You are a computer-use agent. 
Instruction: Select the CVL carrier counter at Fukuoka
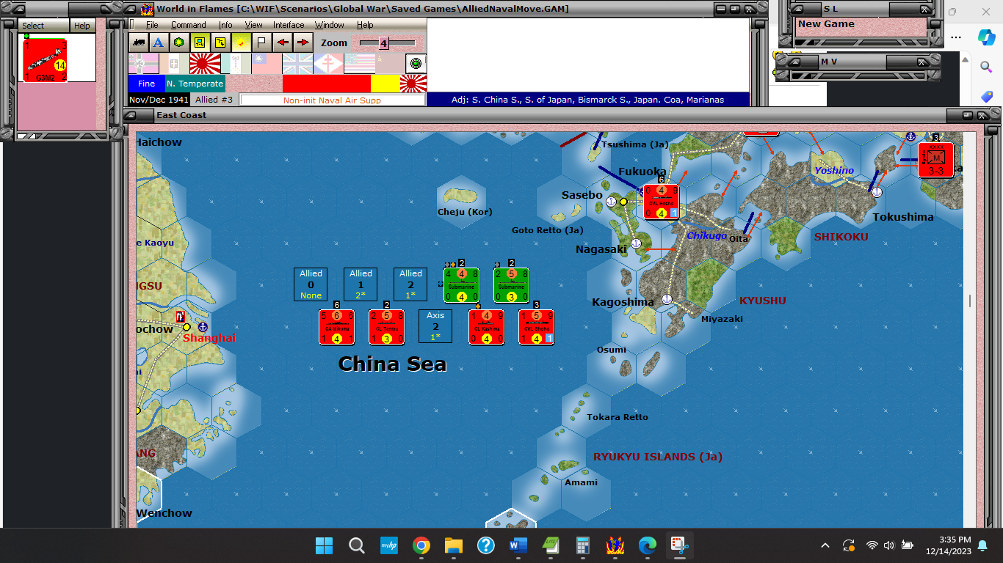(661, 202)
